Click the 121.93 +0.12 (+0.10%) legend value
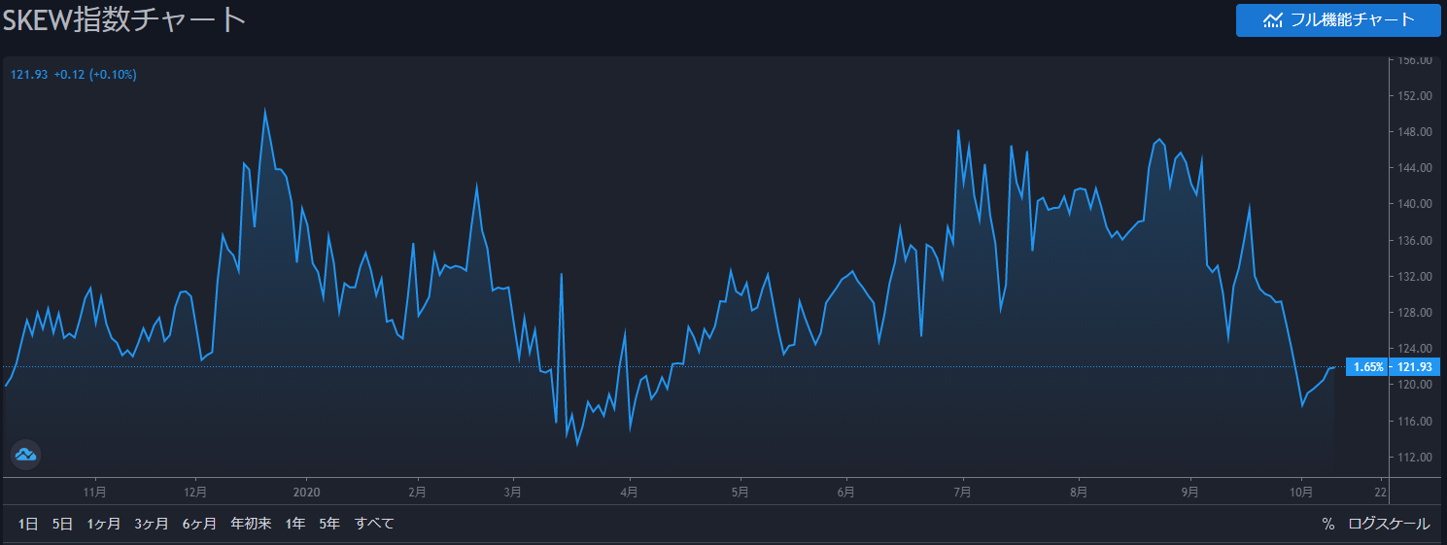 click(x=74, y=75)
